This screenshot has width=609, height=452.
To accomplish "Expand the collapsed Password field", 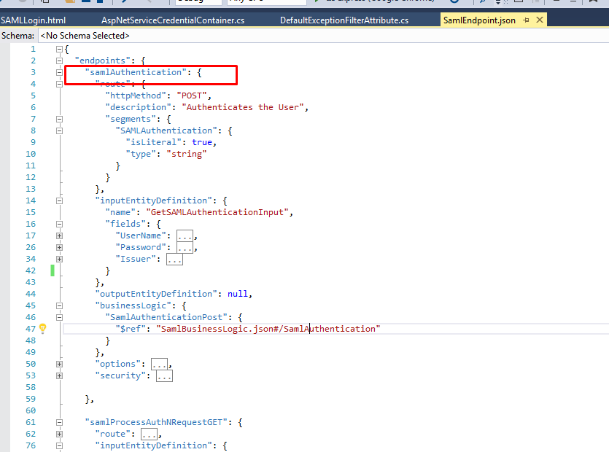I will 59,247.
